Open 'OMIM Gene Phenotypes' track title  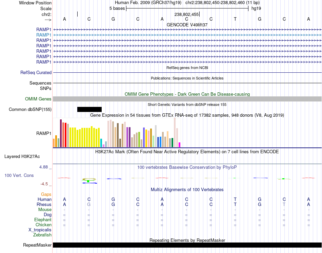coord(187,94)
